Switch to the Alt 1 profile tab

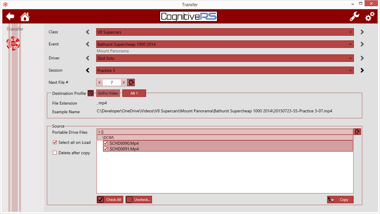134,93
